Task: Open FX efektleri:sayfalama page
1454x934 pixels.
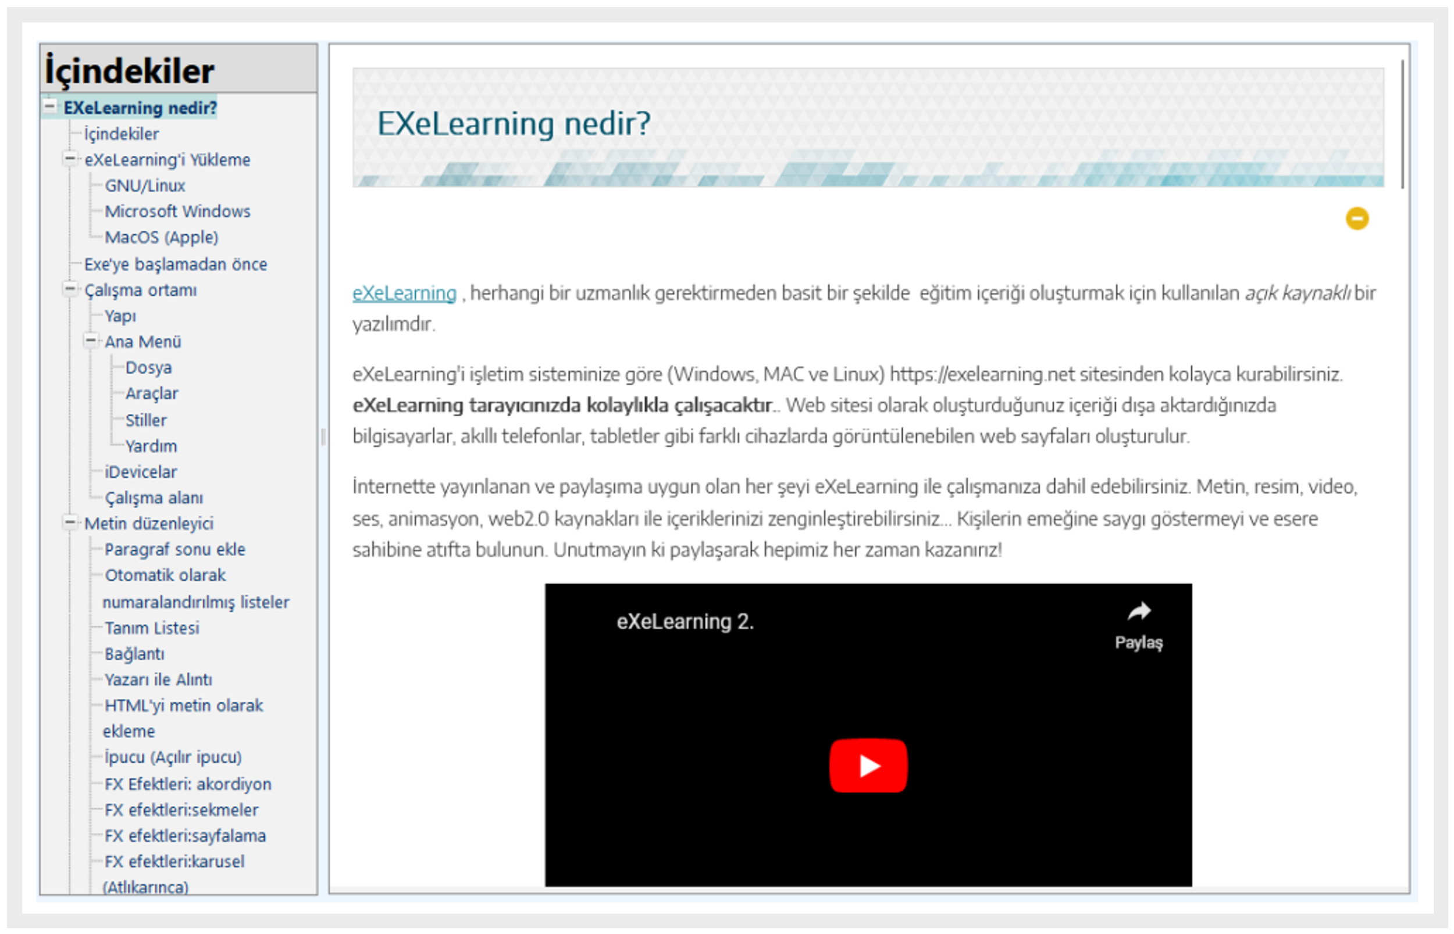Action: (x=184, y=835)
